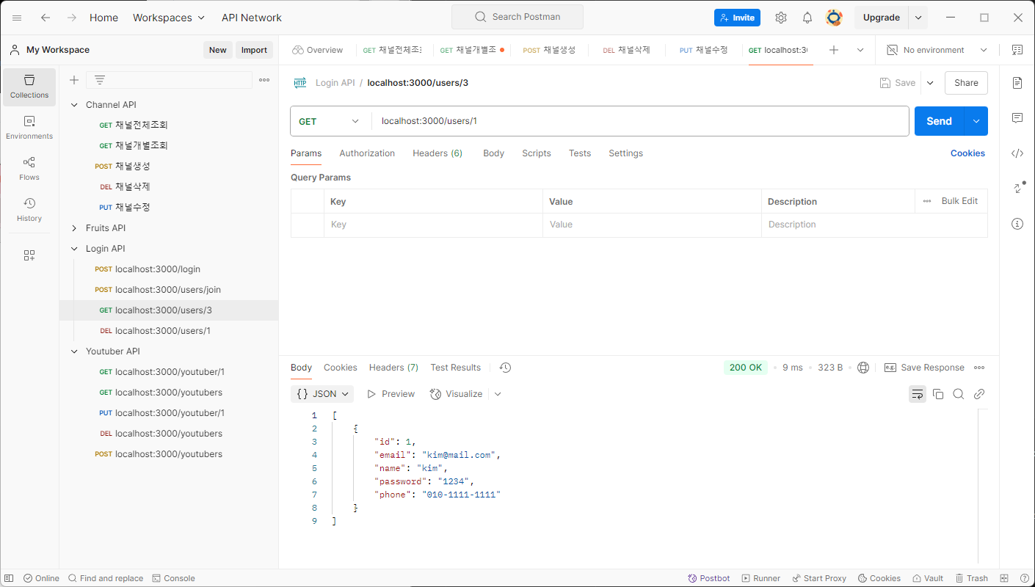
Task: Toggle the two-pane layout icon in status bar
Action: pyautogui.click(x=1005, y=578)
